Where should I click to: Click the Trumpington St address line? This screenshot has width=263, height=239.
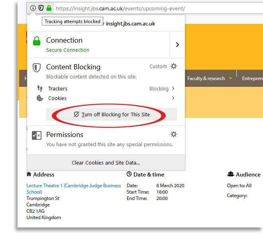point(43,198)
